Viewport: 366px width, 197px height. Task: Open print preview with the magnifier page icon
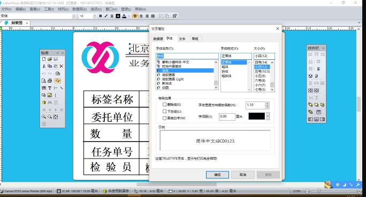coord(44,81)
